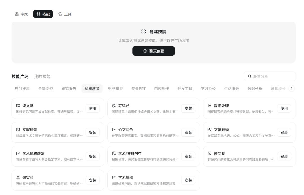304x195 pixels.
Task: Click the 论文润色 card icon
Action: click(x=114, y=130)
